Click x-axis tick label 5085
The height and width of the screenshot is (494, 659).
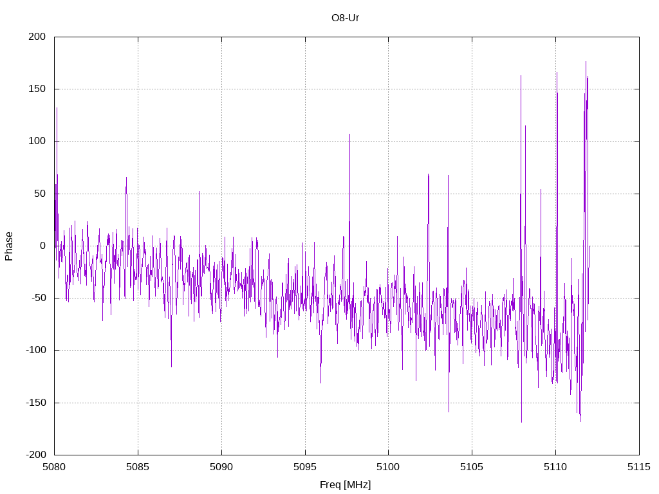(x=138, y=467)
